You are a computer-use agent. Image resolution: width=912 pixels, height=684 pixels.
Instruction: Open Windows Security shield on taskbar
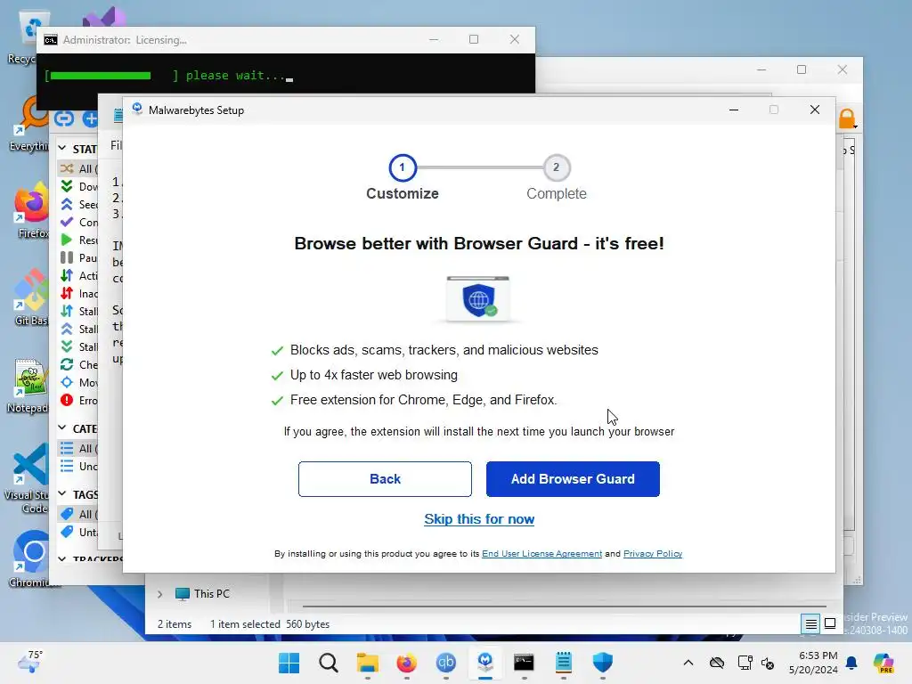pos(603,663)
